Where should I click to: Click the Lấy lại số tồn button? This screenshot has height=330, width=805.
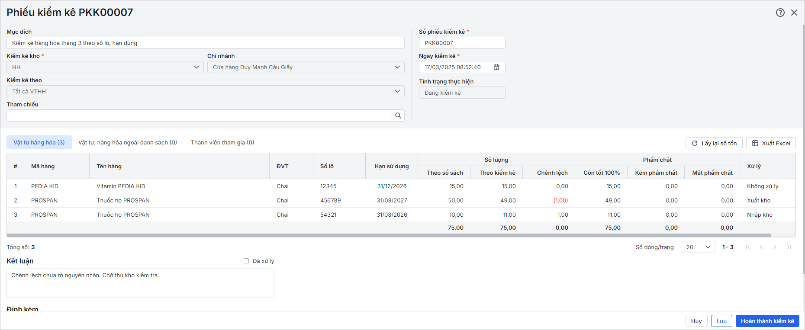714,143
